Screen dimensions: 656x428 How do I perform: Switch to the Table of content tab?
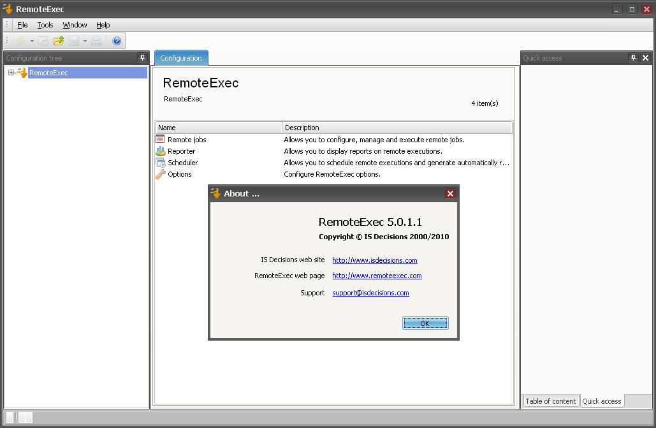[x=551, y=401]
